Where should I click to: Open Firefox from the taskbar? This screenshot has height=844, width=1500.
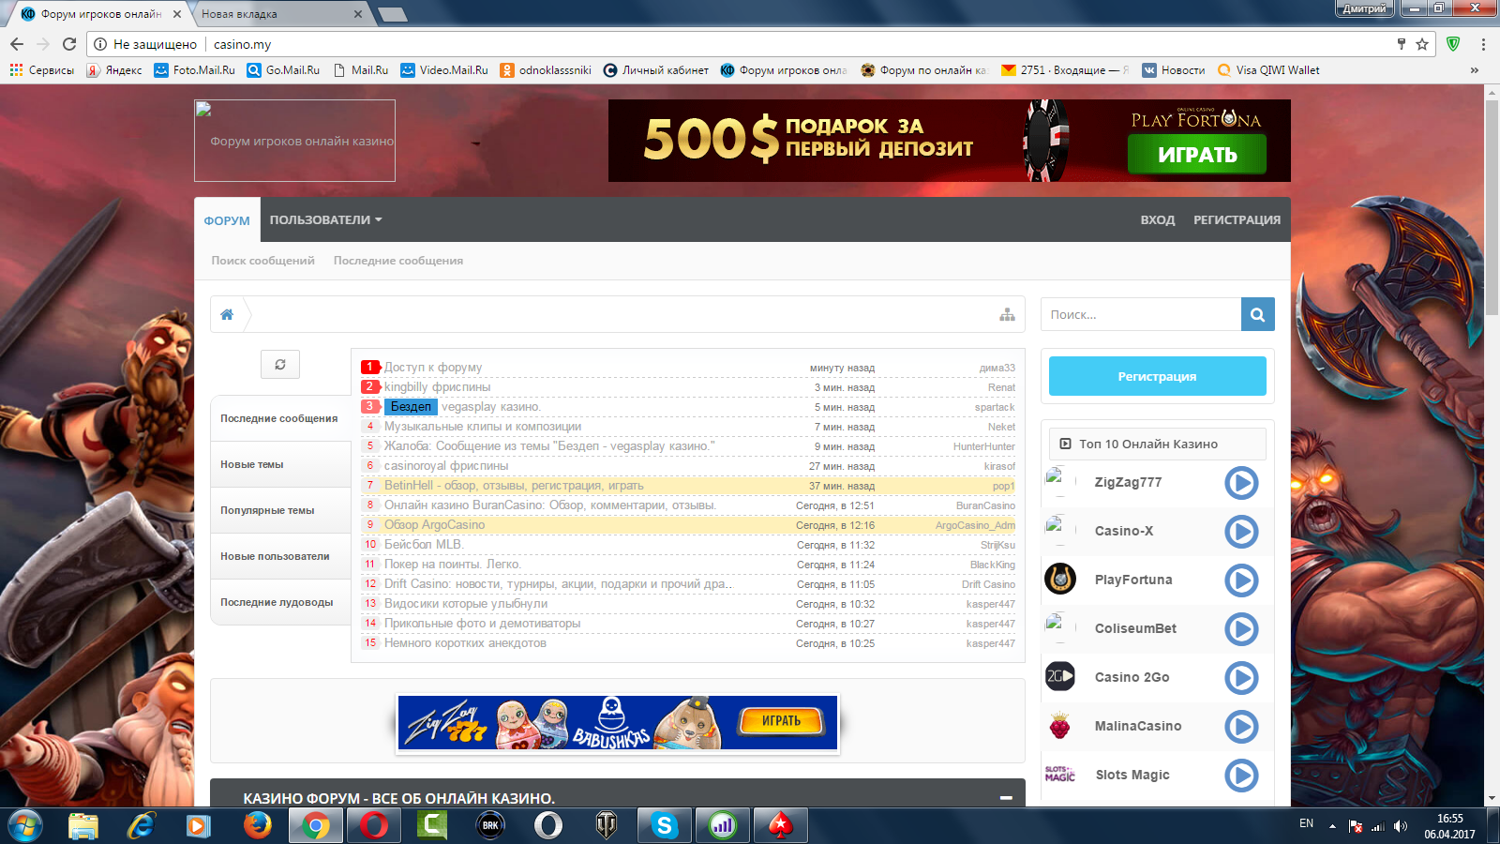tap(257, 825)
